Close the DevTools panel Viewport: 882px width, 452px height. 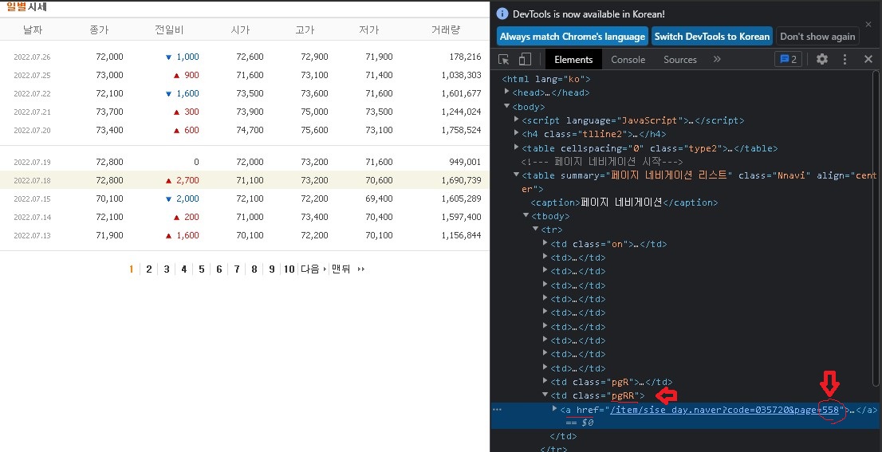pos(868,59)
